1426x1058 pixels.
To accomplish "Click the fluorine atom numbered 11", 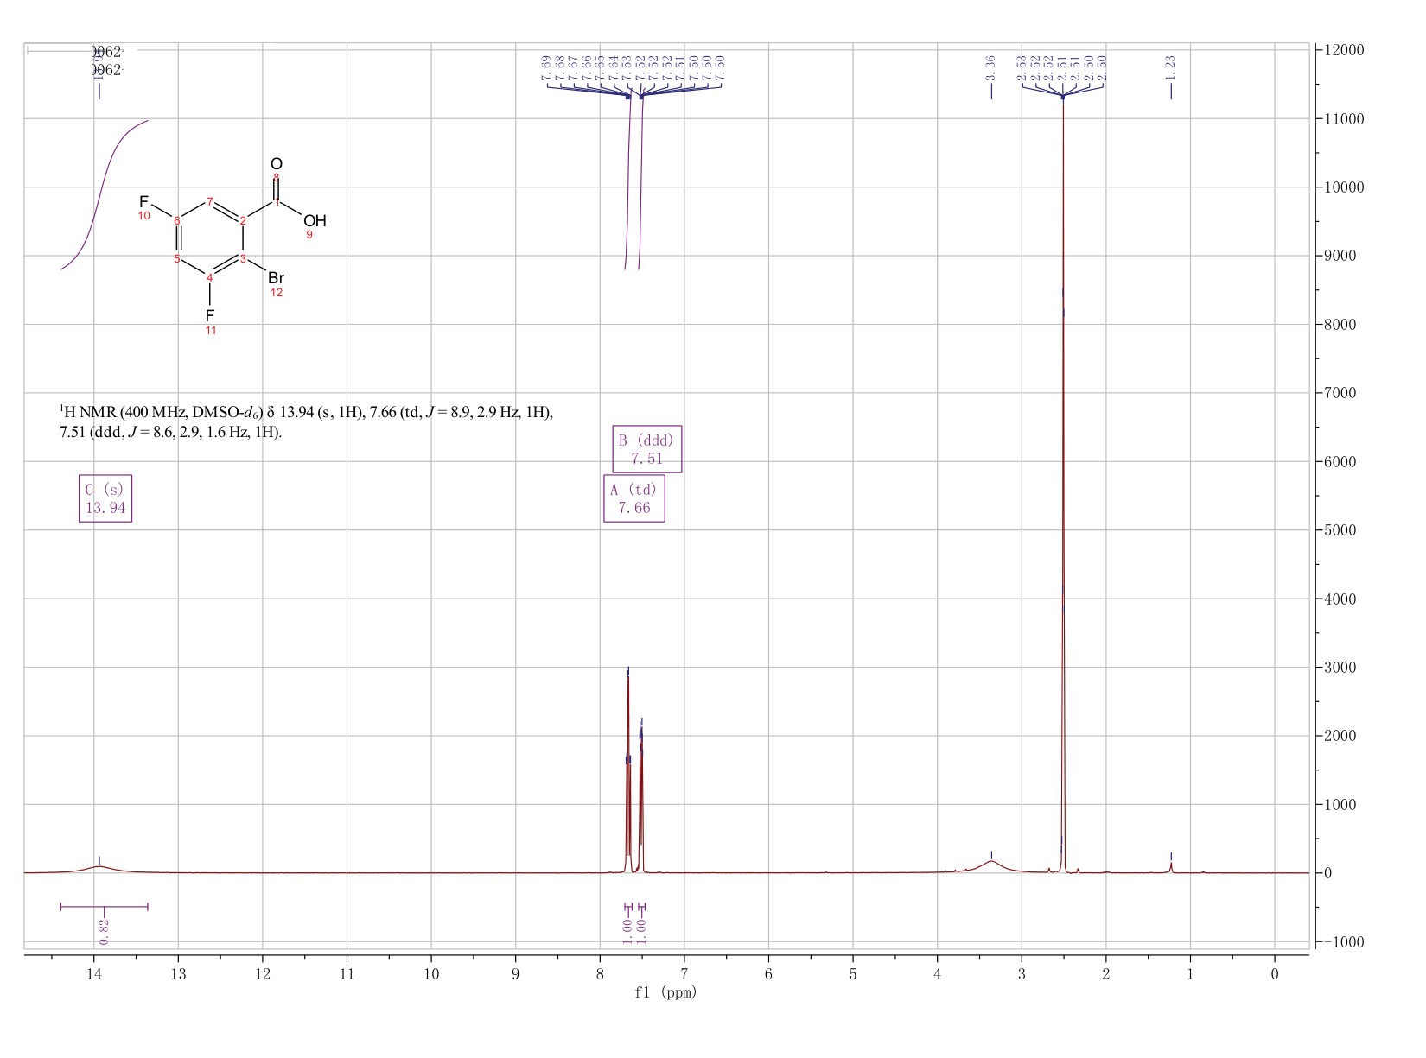I will 210,316.
